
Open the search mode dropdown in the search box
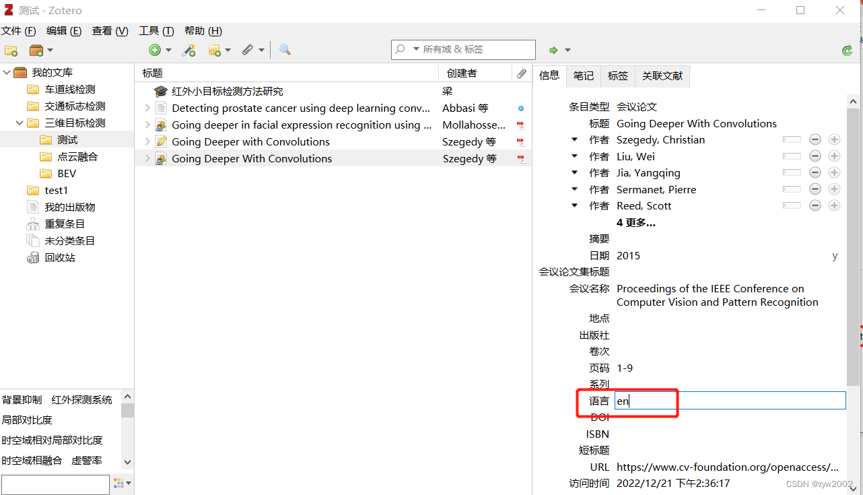[x=416, y=50]
